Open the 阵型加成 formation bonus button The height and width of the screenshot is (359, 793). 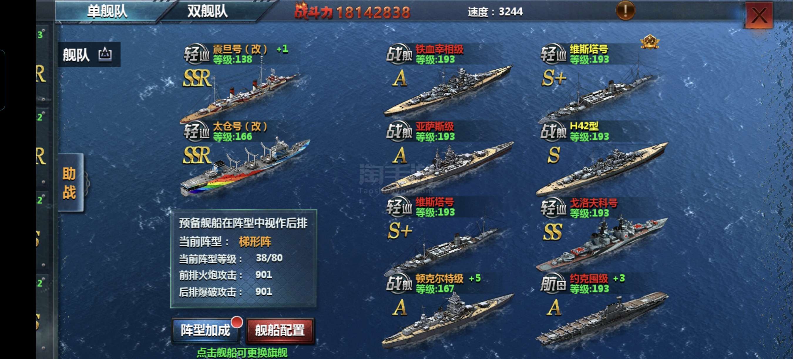tap(205, 331)
